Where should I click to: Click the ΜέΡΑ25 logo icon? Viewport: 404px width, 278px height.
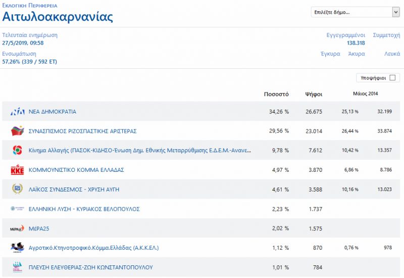[x=17, y=228]
